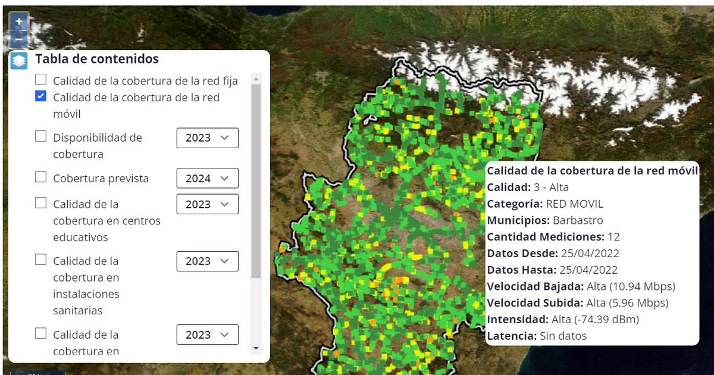Click the contents panel scroll up arrow
Viewport: 714px width, 375px height.
point(256,78)
